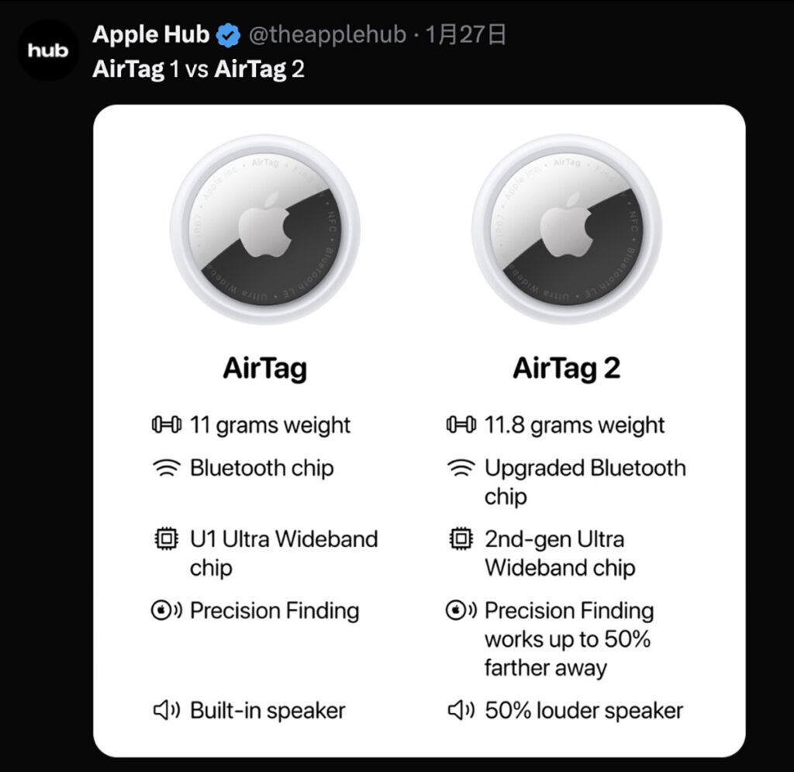Click the AirTag 2 product image
The height and width of the screenshot is (772, 794).
tap(567, 229)
